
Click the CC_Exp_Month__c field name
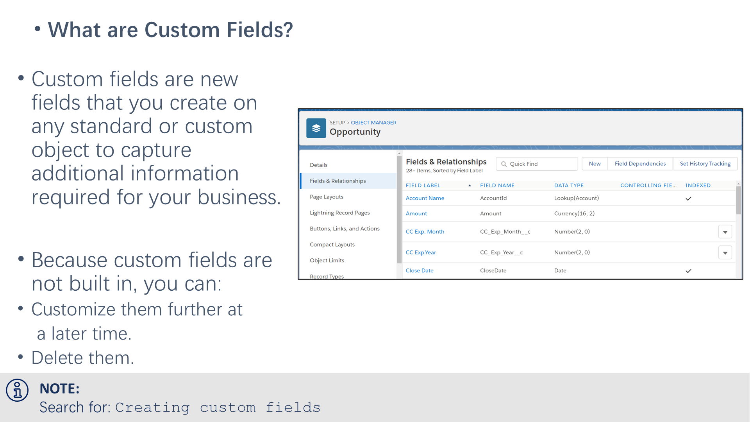[505, 232]
